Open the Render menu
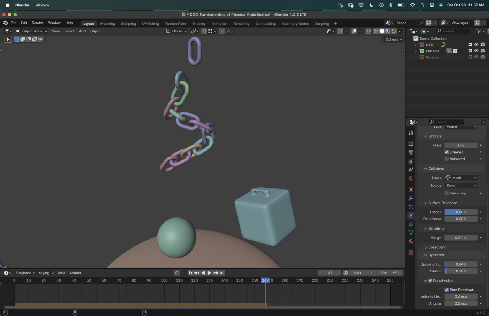This screenshot has width=489, height=316. point(37,23)
